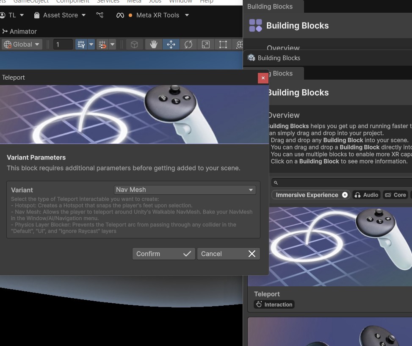Filter by Core tag
The width and height of the screenshot is (412, 346).
[x=395, y=195]
